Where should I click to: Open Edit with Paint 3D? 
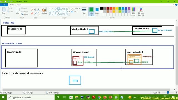point(141,12)
